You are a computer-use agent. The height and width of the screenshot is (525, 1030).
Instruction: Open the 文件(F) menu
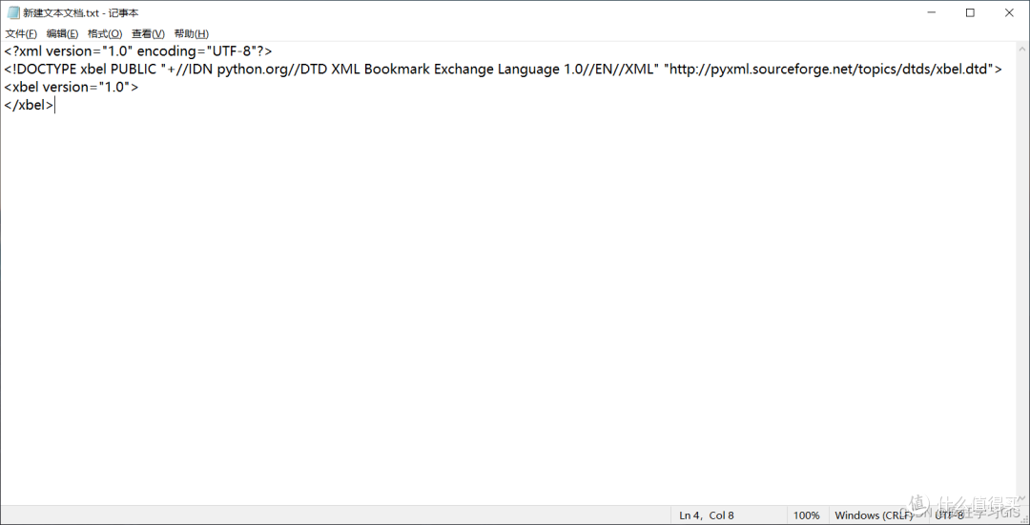[21, 33]
